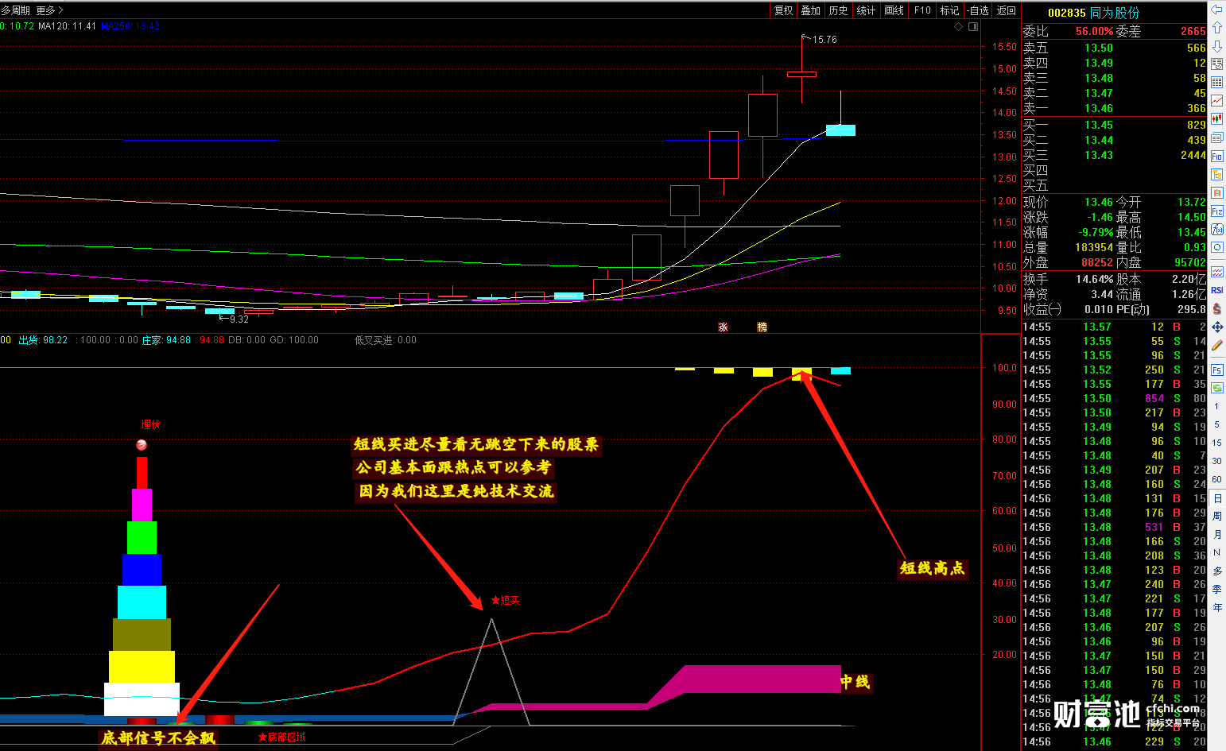
Task: Click the 叠加 overlay button
Action: click(x=810, y=10)
